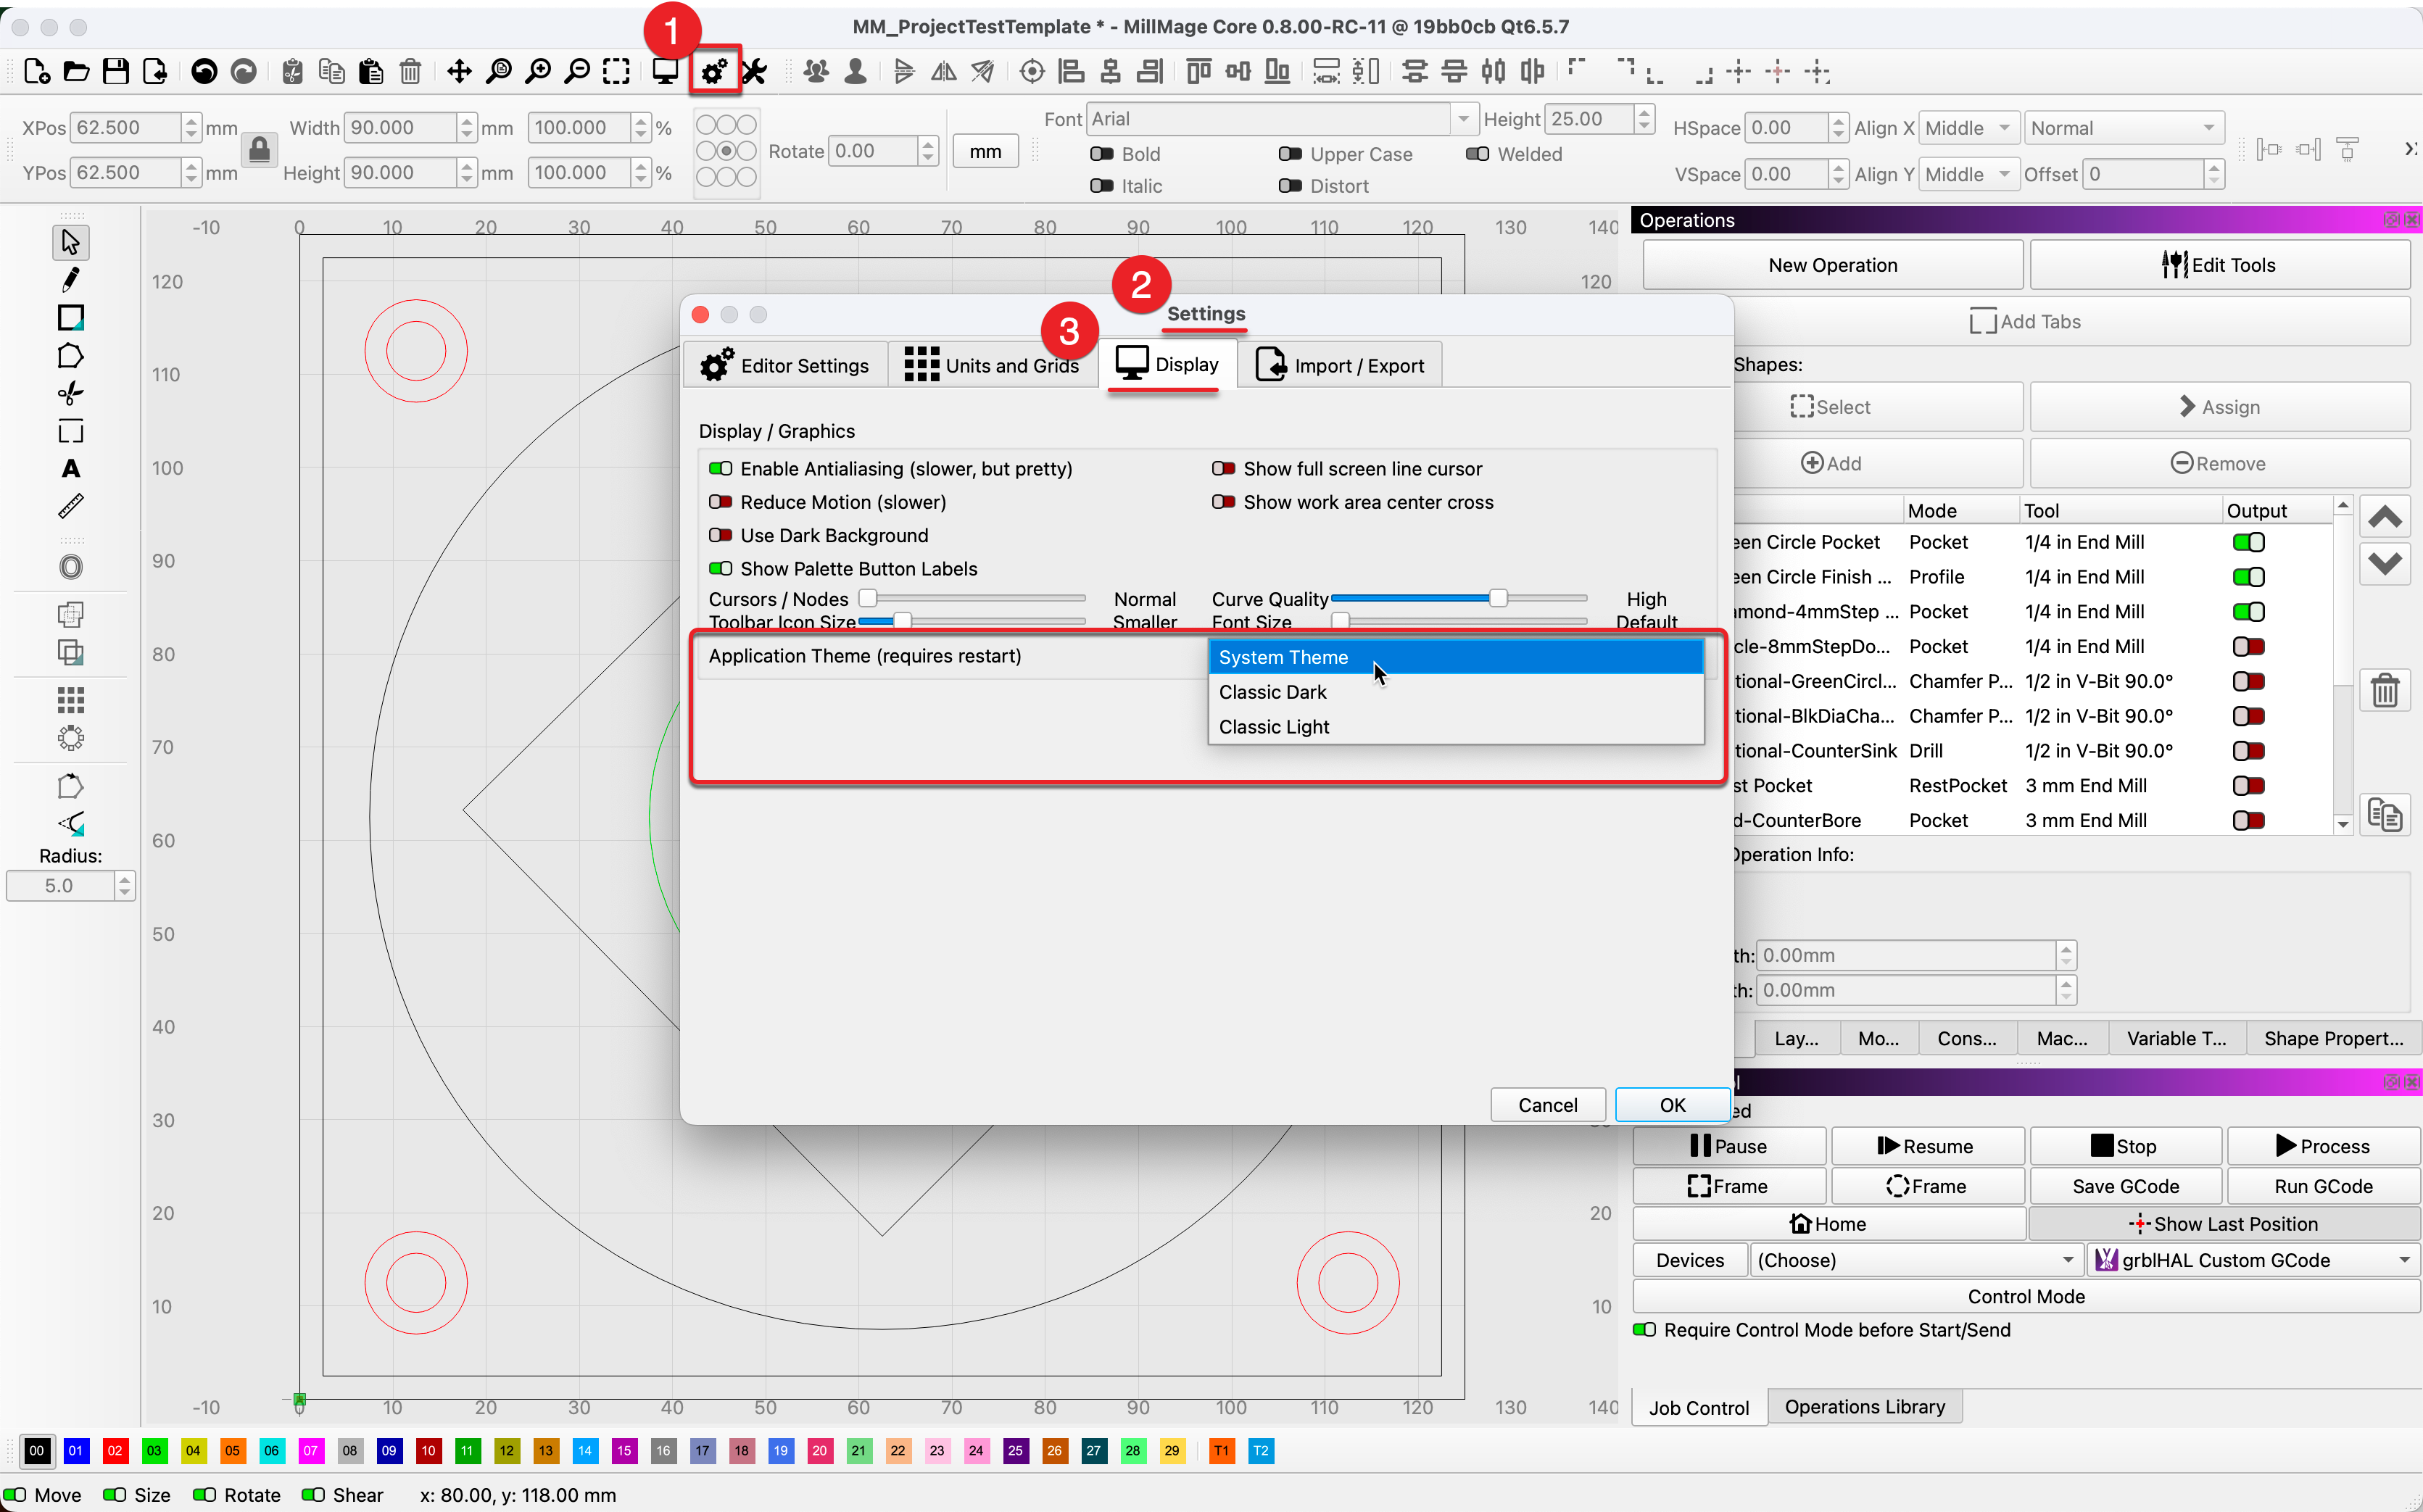Click the Save file toolbar icon

116,71
